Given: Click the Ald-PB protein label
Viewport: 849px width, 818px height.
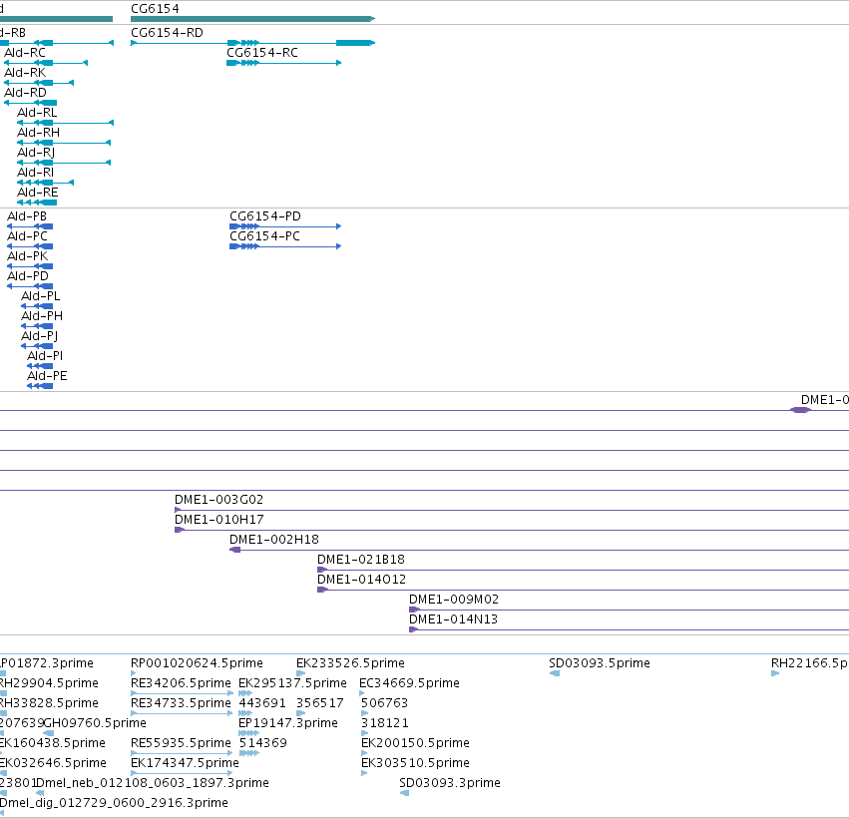Looking at the screenshot, I should (x=27, y=216).
